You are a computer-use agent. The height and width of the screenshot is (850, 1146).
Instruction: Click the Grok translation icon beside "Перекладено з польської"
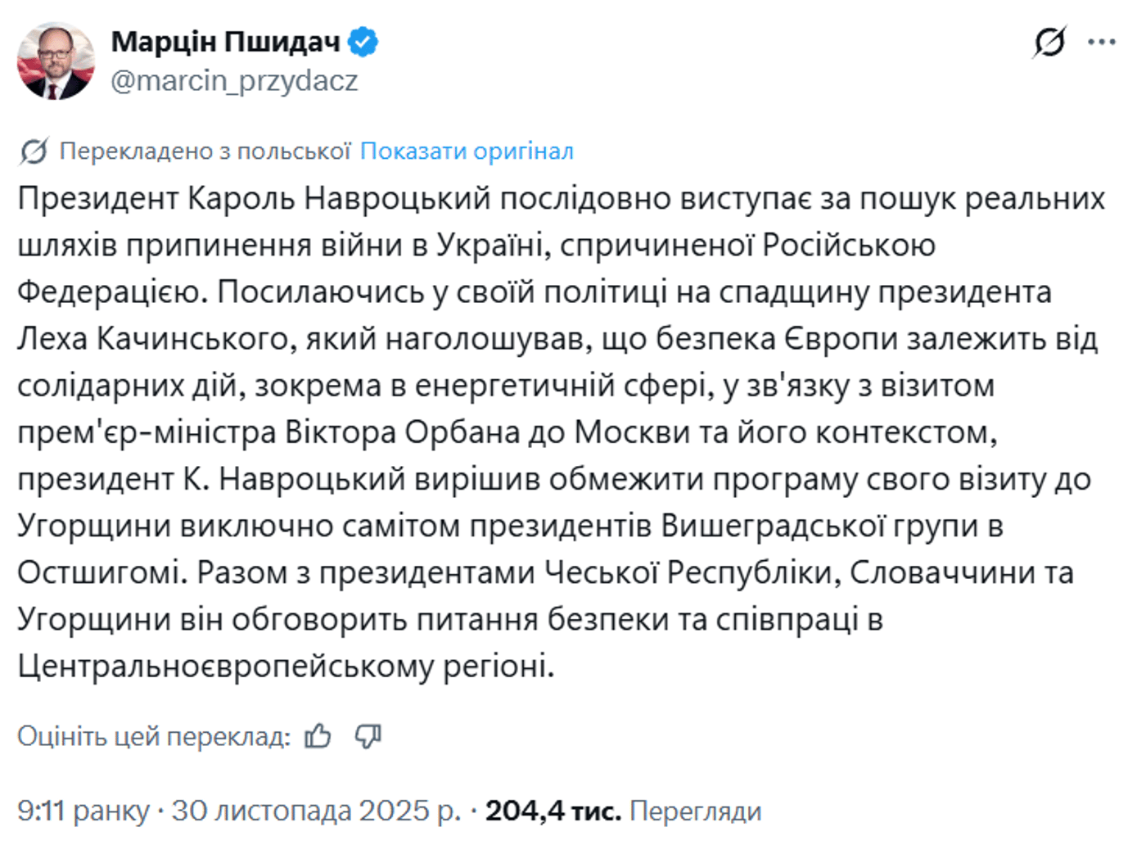34,150
